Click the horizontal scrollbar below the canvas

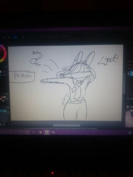pyautogui.click(x=67, y=125)
